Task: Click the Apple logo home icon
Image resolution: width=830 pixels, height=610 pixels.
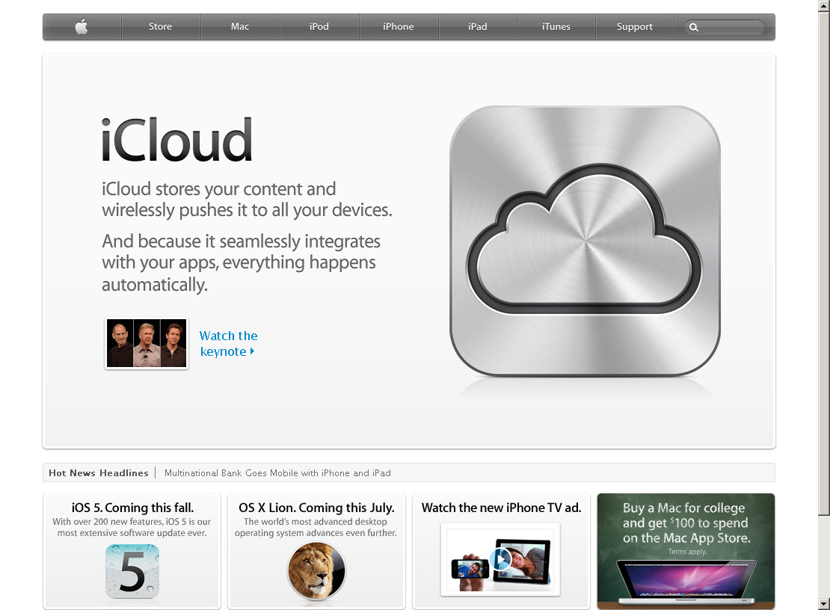Action: pos(82,27)
